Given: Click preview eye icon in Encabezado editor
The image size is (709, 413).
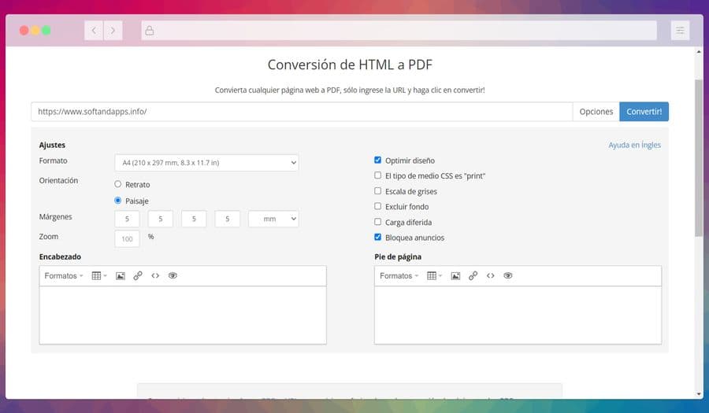Looking at the screenshot, I should (173, 276).
